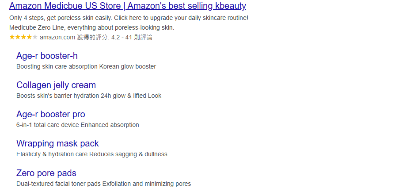Click the second gold rating star
The height and width of the screenshot is (196, 418).
[x=18, y=37]
